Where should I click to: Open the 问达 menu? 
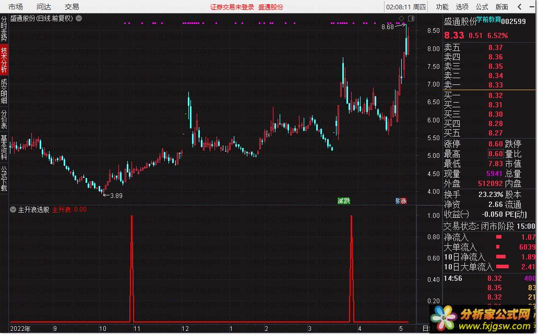point(44,7)
